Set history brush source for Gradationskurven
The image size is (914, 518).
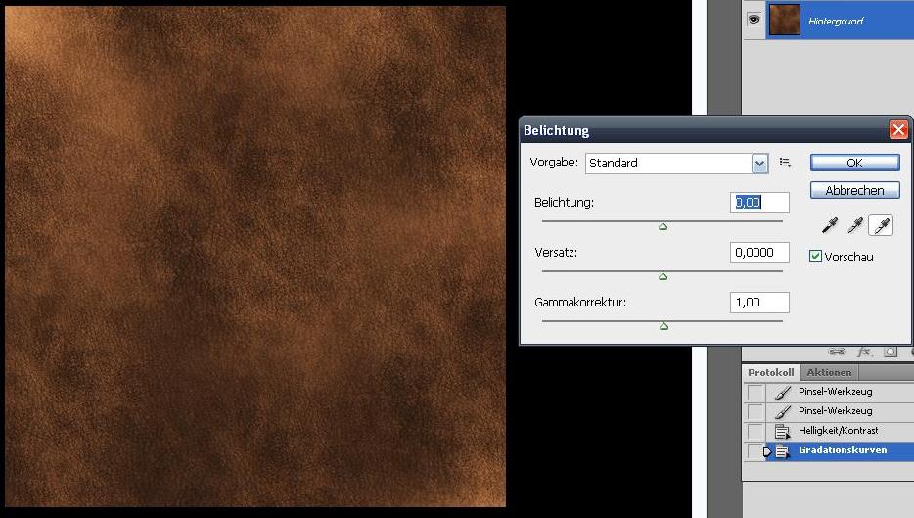(754, 450)
